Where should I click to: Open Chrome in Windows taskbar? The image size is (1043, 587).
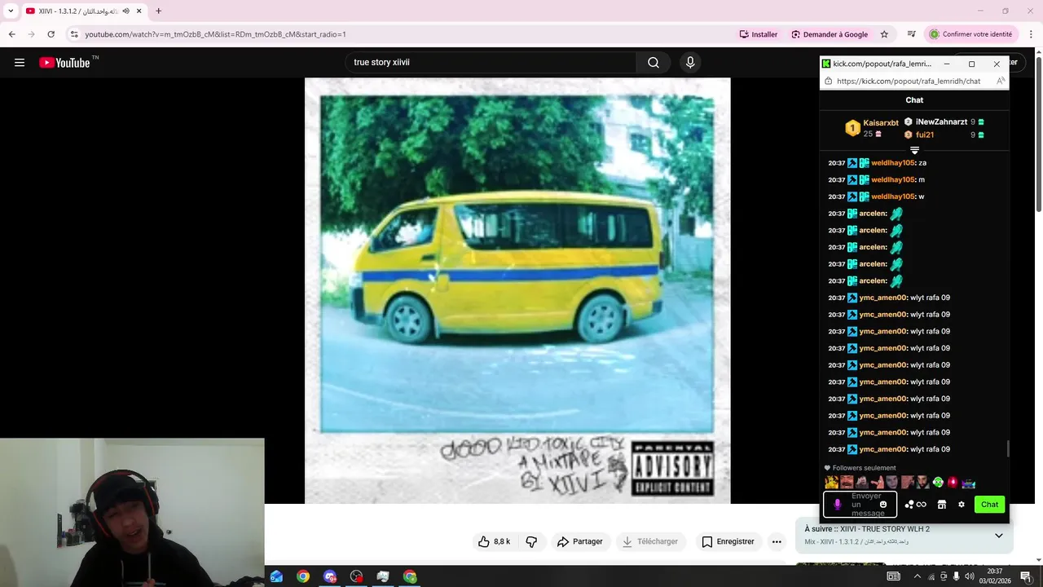pos(303,576)
